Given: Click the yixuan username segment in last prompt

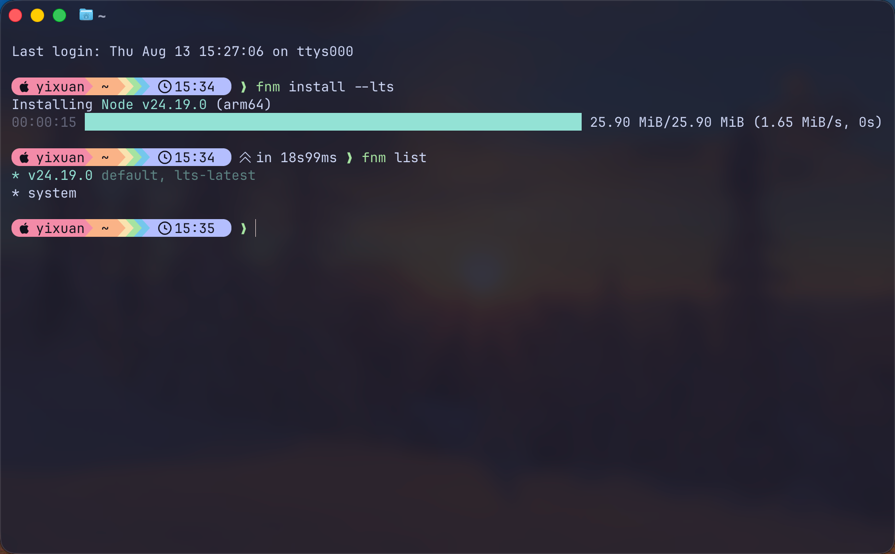Looking at the screenshot, I should [60, 229].
